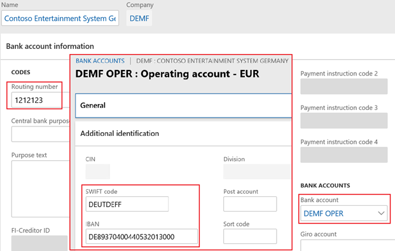The image size is (395, 251).
Task: Click the Name field with Contoso Entertainment System
Action: (x=60, y=18)
